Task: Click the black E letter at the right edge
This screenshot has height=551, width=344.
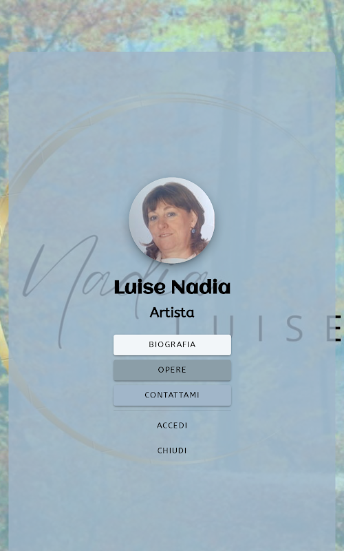Action: (338, 329)
